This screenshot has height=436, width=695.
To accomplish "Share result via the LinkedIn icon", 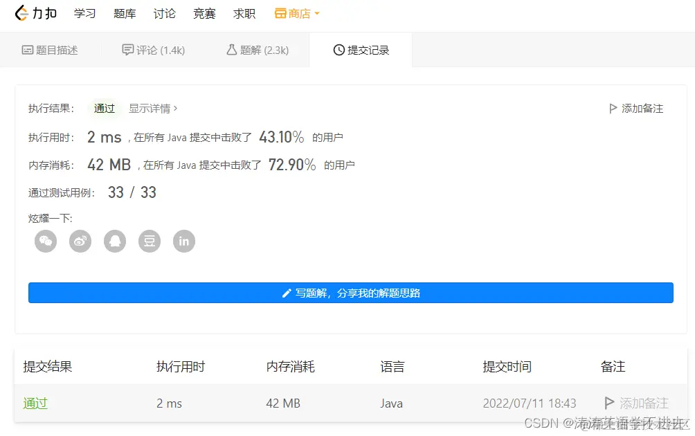I will coord(184,241).
